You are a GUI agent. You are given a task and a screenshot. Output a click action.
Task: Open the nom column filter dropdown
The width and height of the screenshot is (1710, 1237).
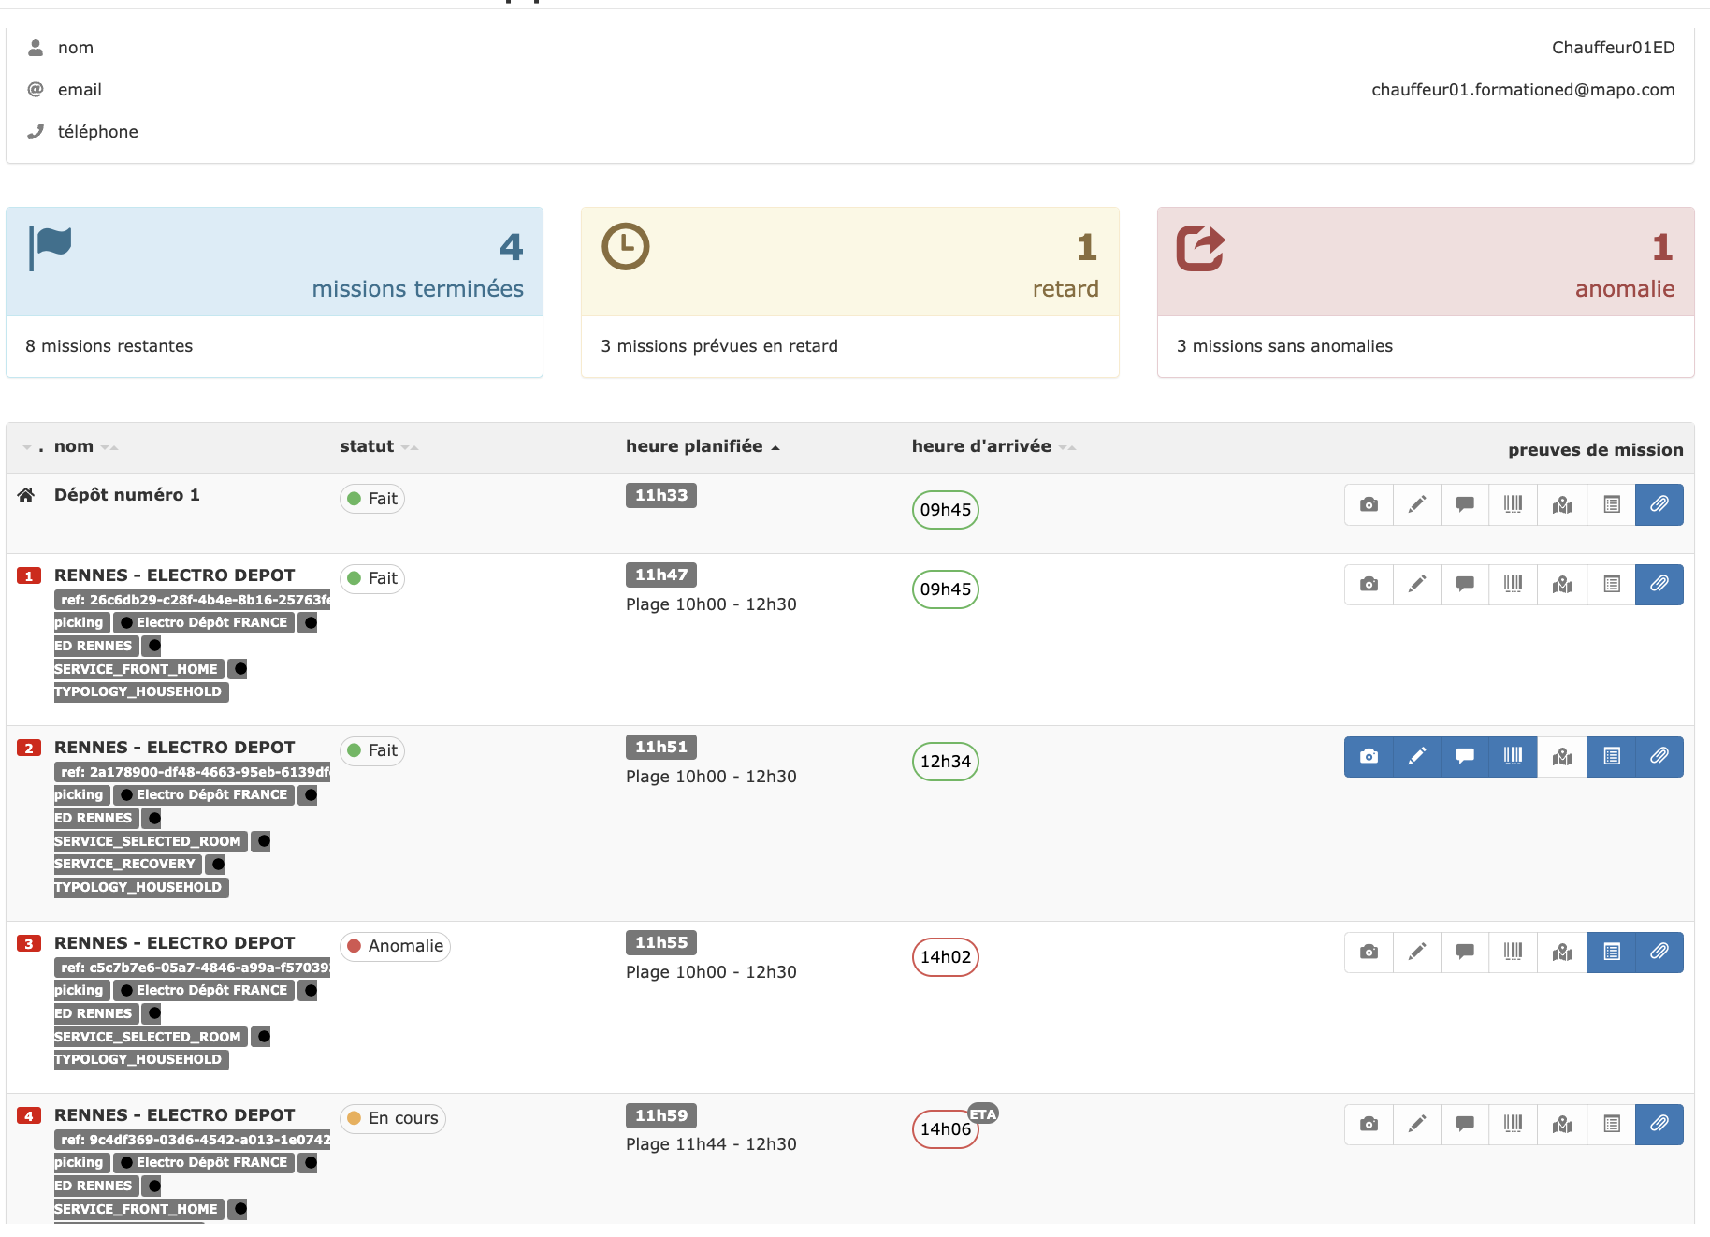pyautogui.click(x=109, y=446)
